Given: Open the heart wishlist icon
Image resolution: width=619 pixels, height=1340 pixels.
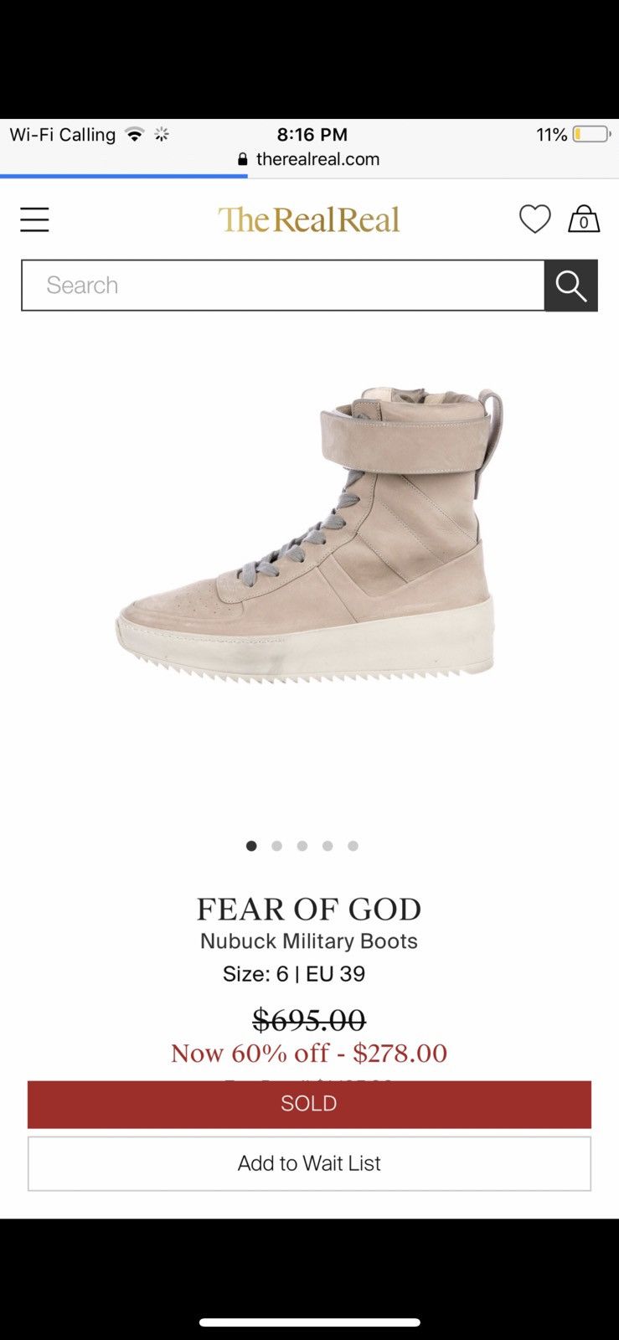Looking at the screenshot, I should click(x=534, y=219).
